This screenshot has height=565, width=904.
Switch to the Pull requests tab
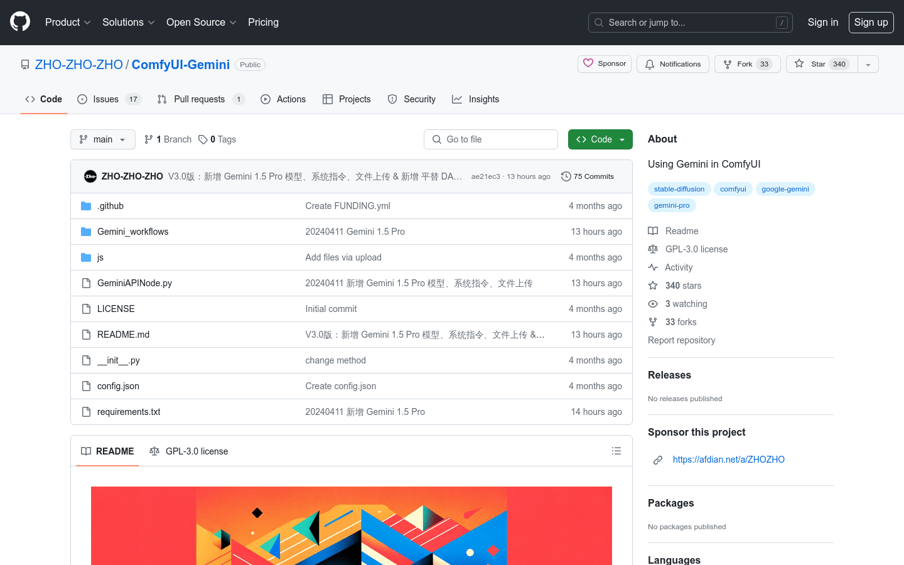coord(201,99)
